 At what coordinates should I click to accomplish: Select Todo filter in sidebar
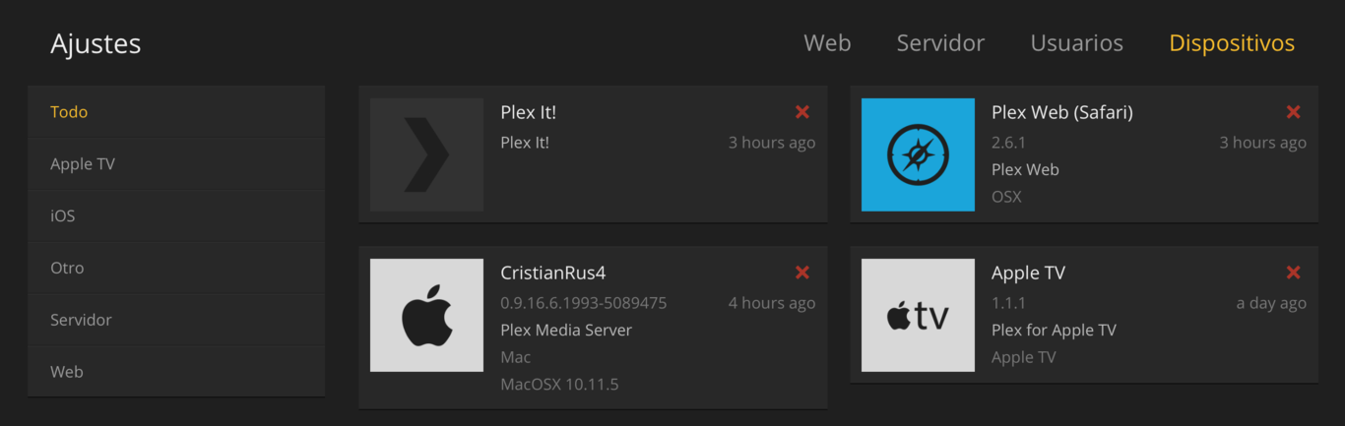(176, 111)
